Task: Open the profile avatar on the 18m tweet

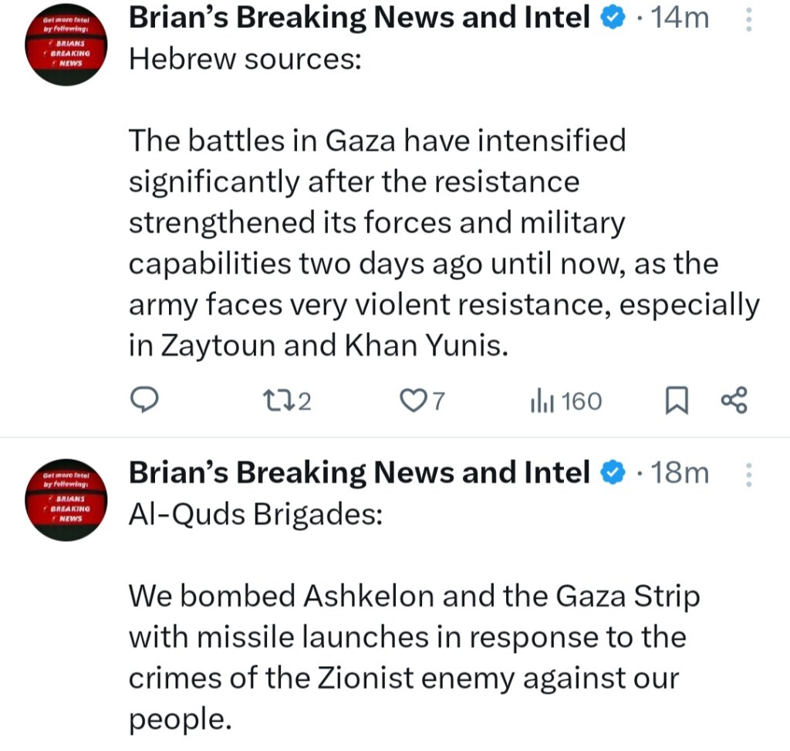Action: (x=66, y=502)
